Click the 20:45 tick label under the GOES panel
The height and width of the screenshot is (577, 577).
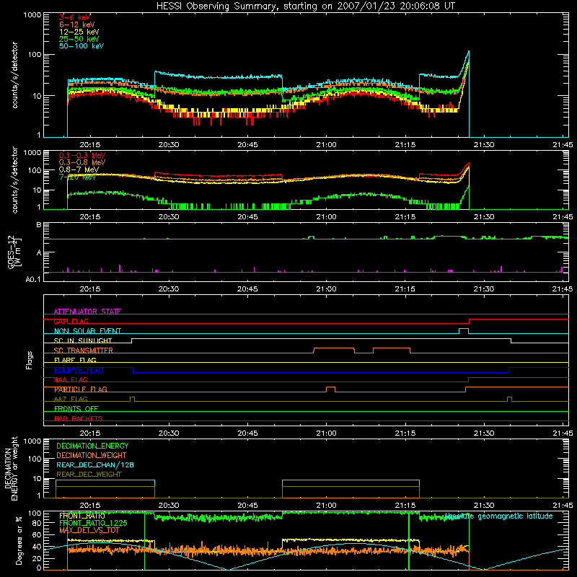[247, 289]
